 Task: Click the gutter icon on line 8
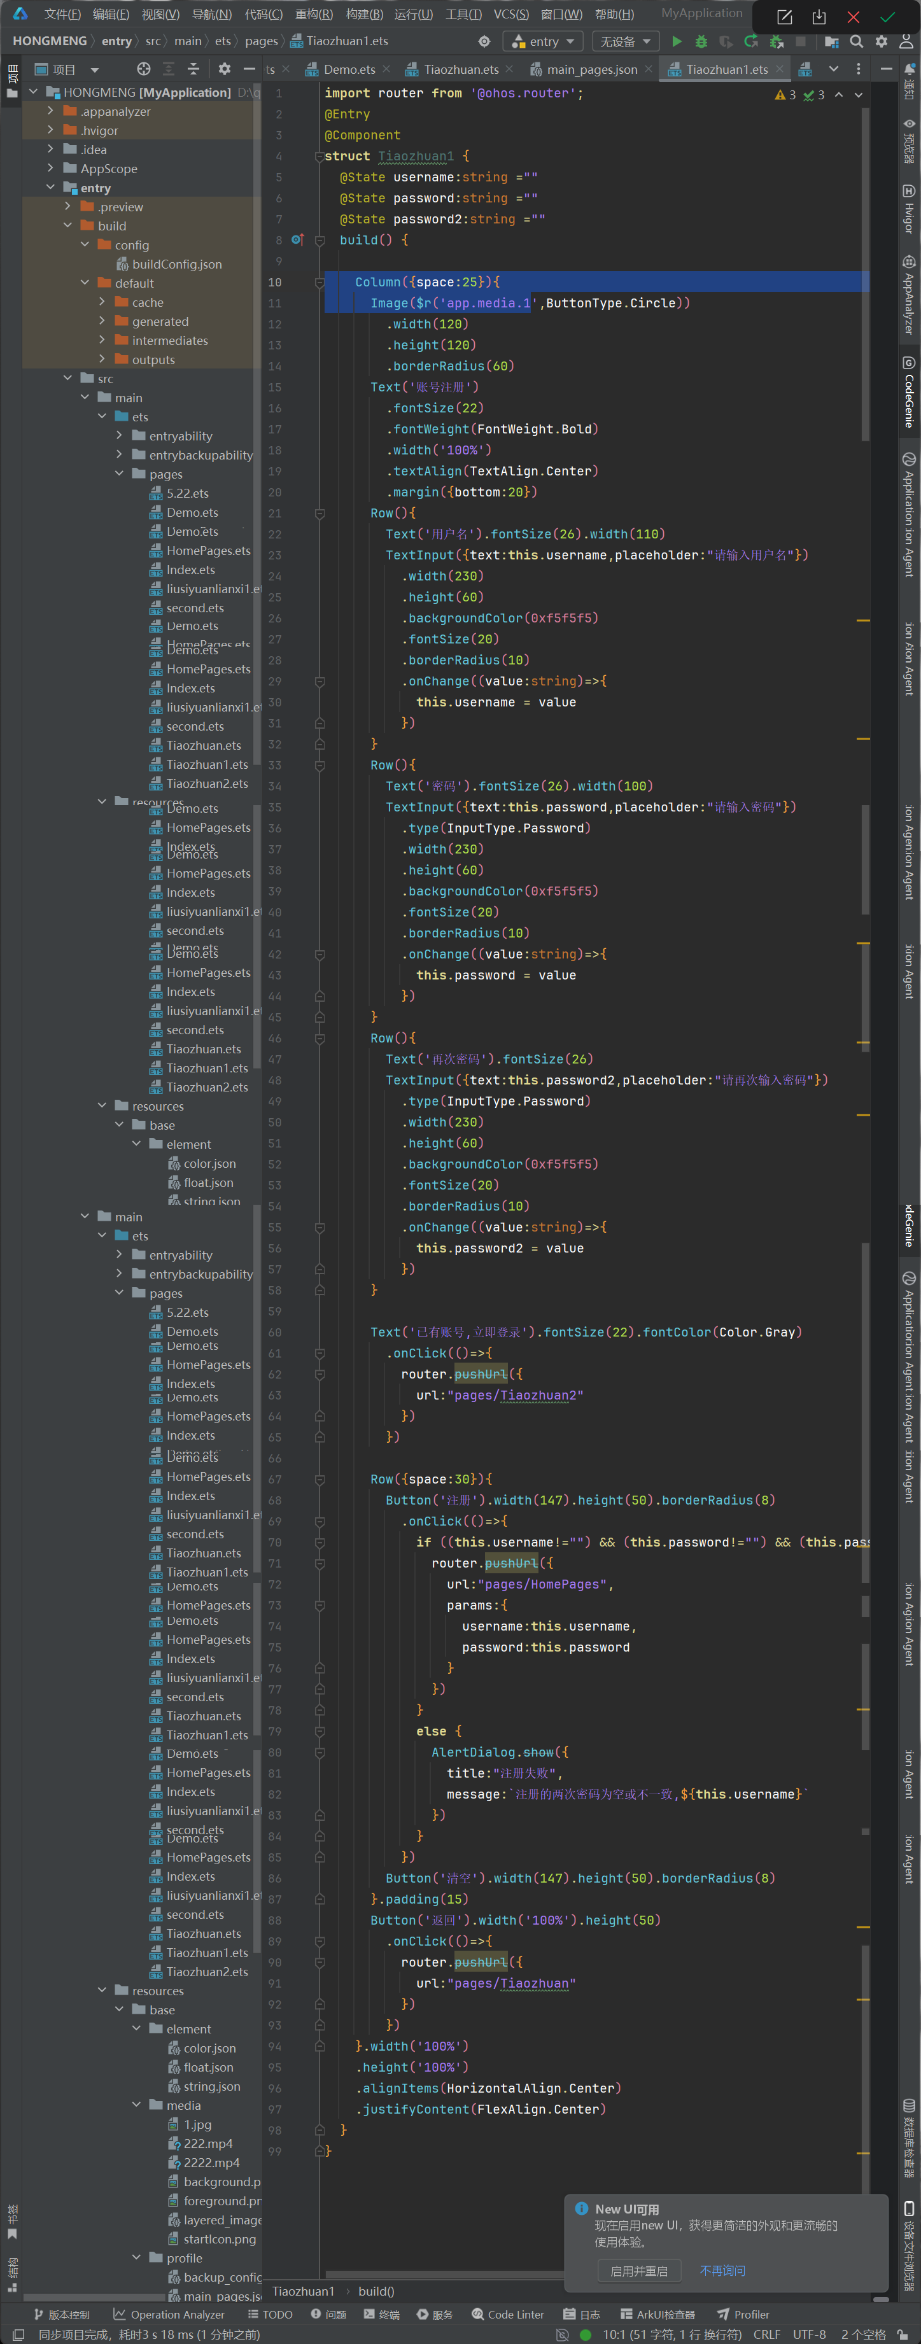pos(297,239)
